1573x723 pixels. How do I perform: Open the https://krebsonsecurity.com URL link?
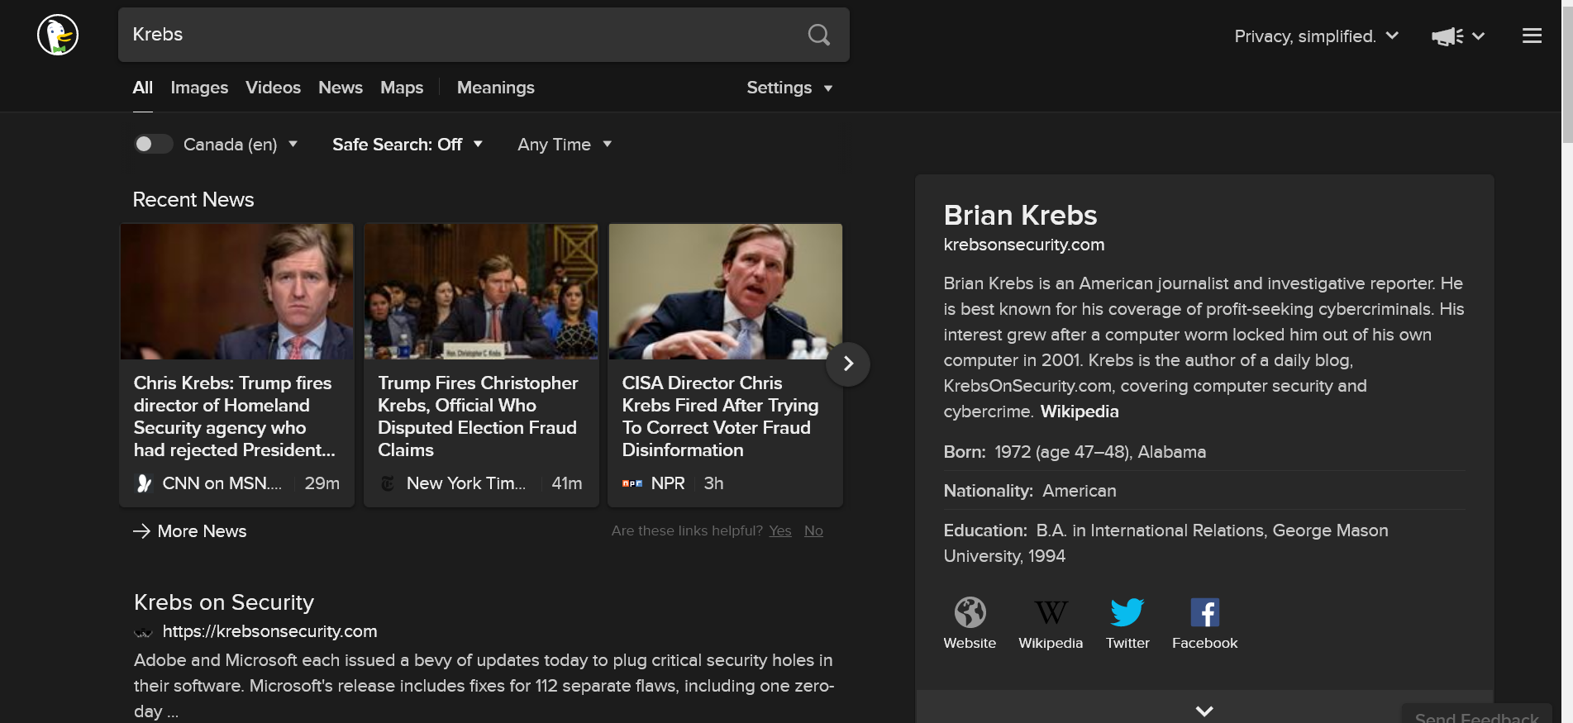(x=269, y=631)
